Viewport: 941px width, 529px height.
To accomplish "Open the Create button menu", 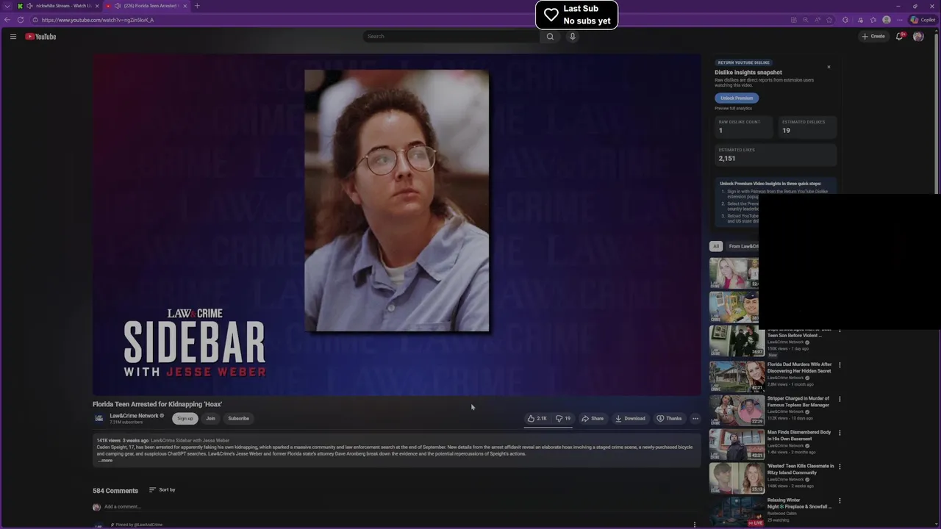I will pos(873,36).
